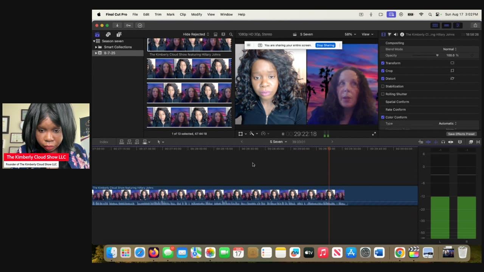Uncheck the Distort checkbox

click(x=383, y=79)
